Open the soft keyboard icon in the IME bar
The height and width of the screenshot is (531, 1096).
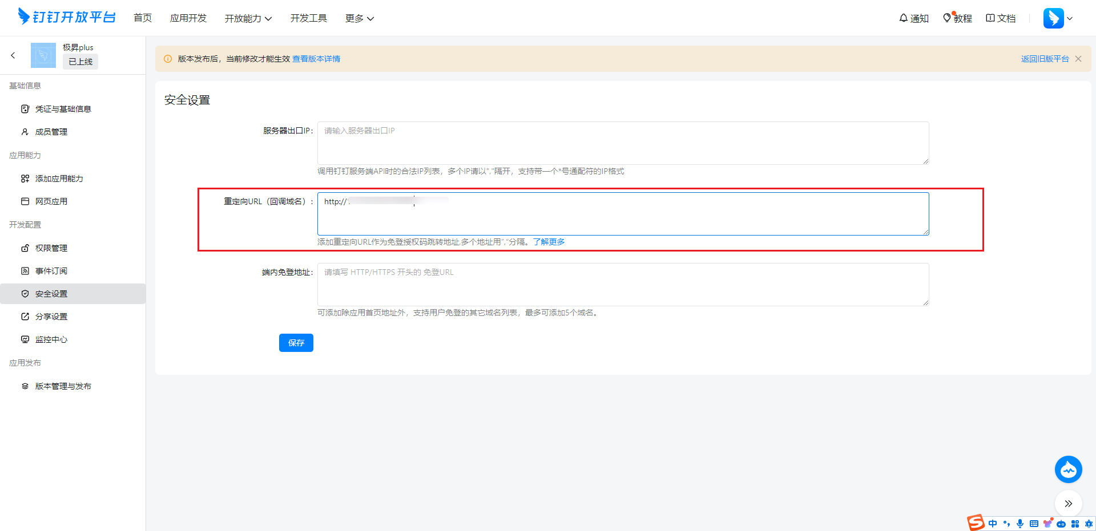pyautogui.click(x=1034, y=524)
